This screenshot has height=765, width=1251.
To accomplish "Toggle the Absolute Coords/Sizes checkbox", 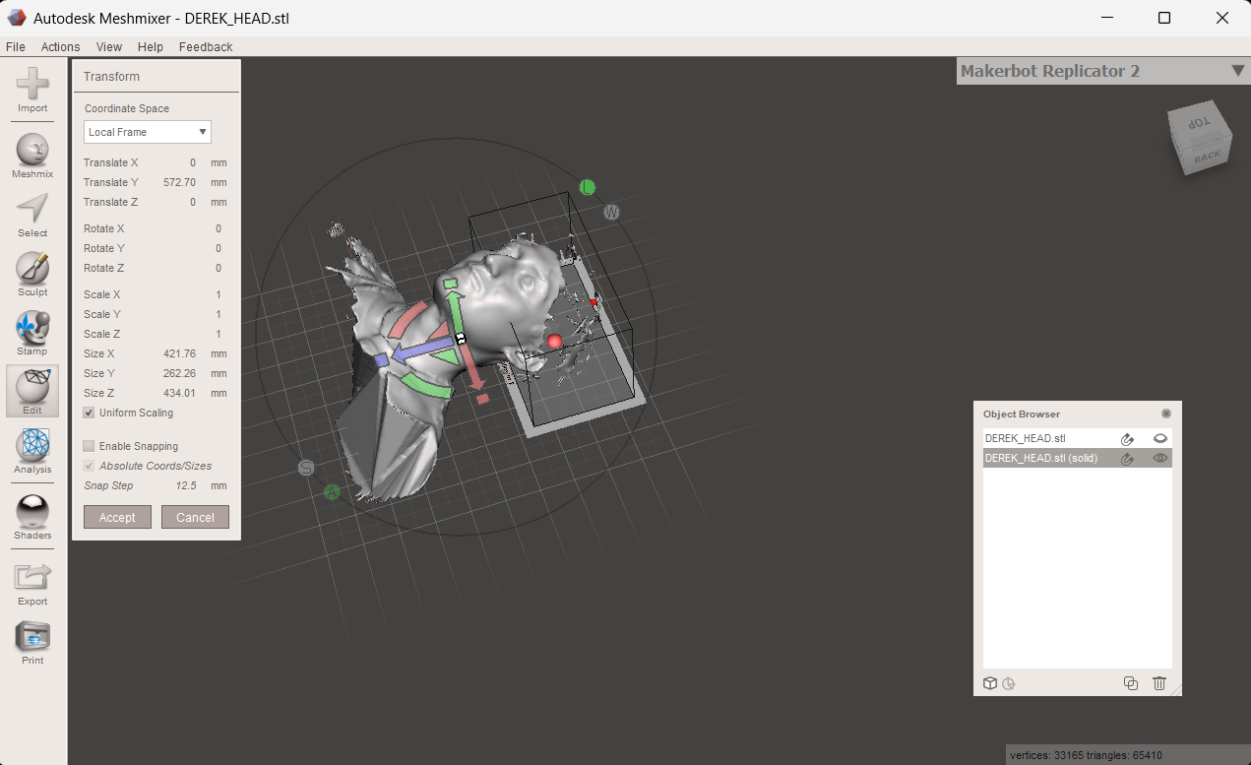I will 90,466.
